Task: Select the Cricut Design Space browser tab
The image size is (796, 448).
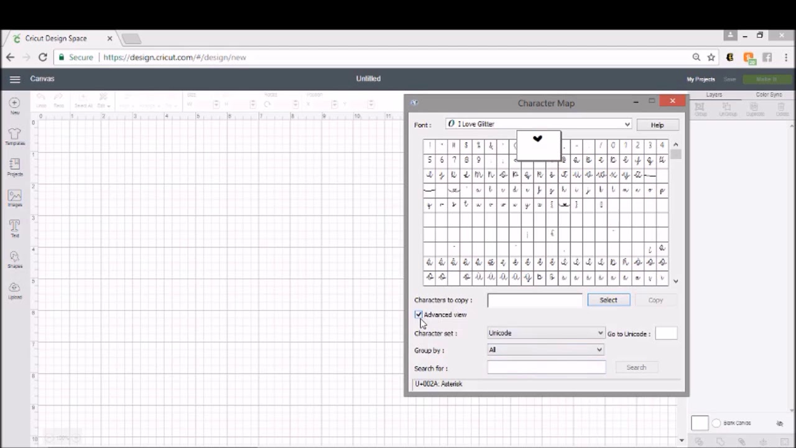Action: click(61, 39)
